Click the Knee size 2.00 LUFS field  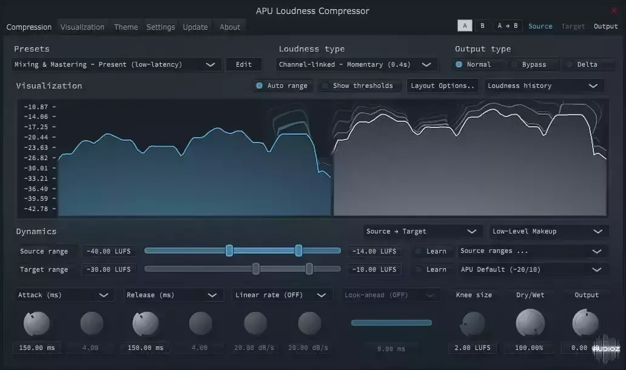473,348
